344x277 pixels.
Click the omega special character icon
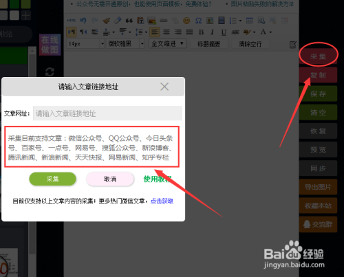pyautogui.click(x=198, y=21)
